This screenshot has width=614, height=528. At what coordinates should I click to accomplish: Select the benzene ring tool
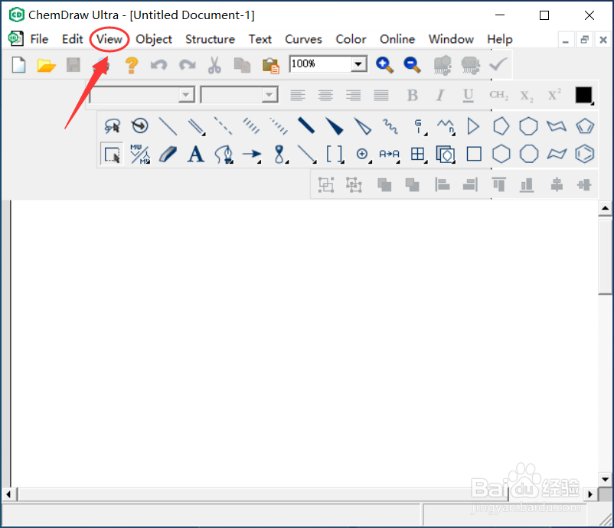point(585,155)
